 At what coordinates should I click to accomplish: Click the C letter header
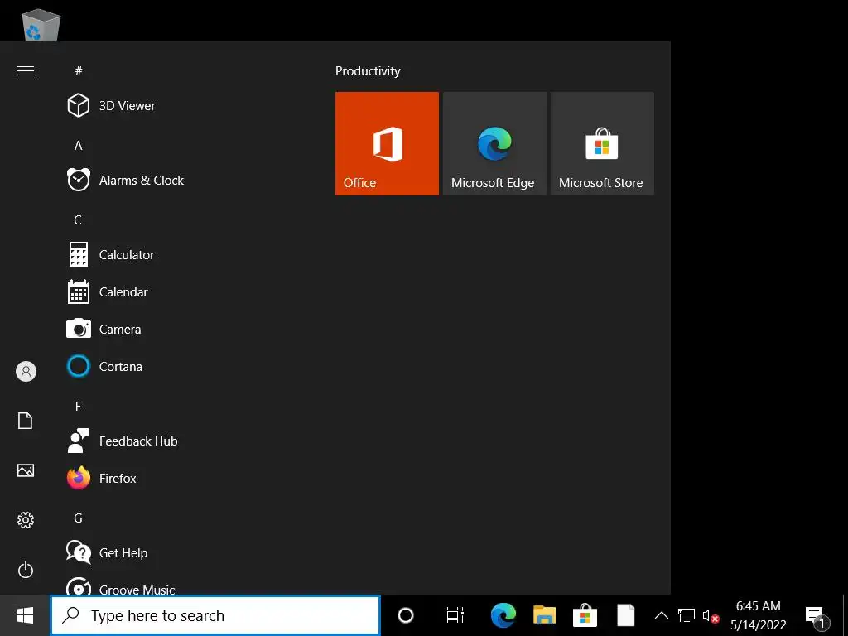point(78,220)
